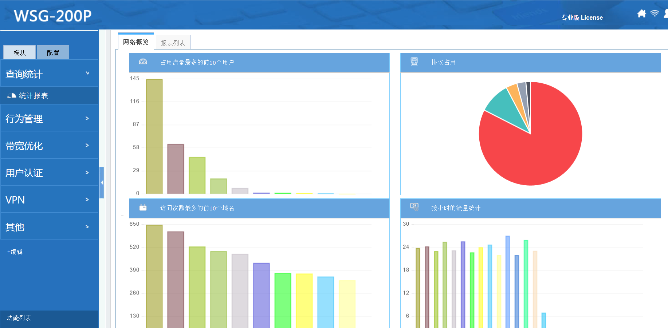This screenshot has width=668, height=328.
Task: Select the 模块 tab in sidebar
Action: [x=20, y=53]
